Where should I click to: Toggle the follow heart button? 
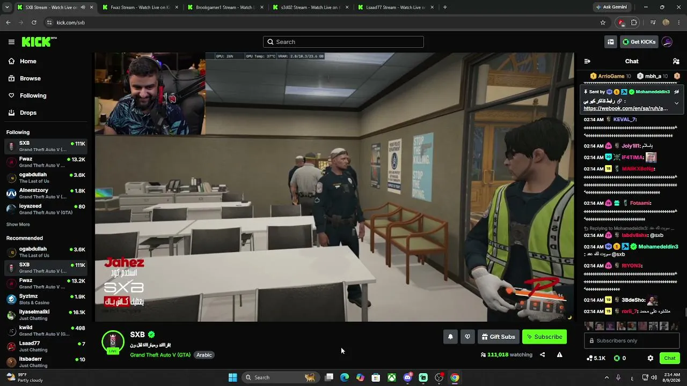click(x=467, y=337)
